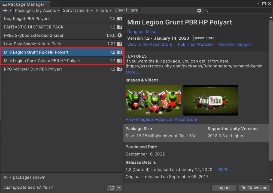The image size is (273, 193).
Task: Click the import icon for Low-Poly Simple Nature Pack
Action: (119, 44)
